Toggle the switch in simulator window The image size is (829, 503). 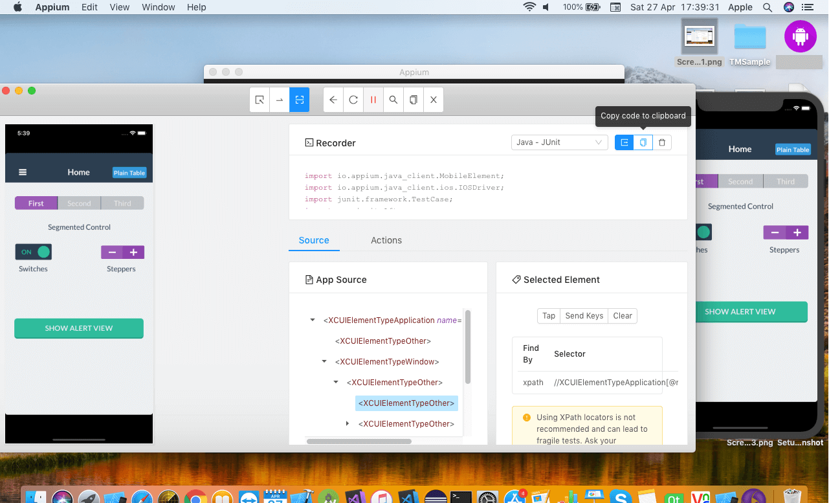(x=703, y=232)
